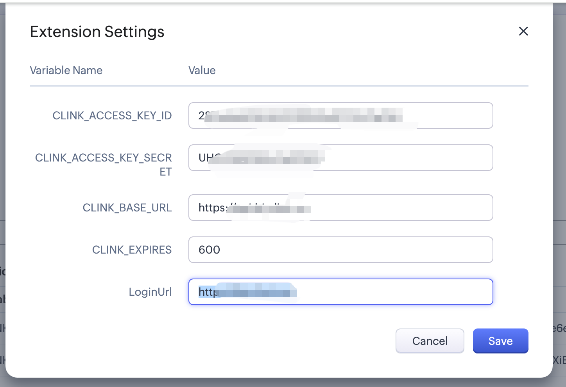Click the Extension Settings dialog title
This screenshot has height=387, width=566.
pos(97,32)
